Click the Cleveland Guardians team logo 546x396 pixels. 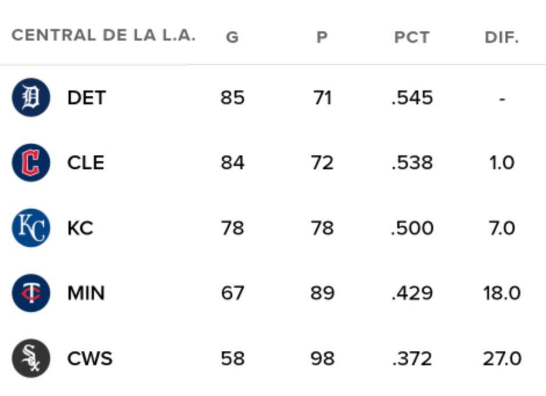(x=31, y=163)
